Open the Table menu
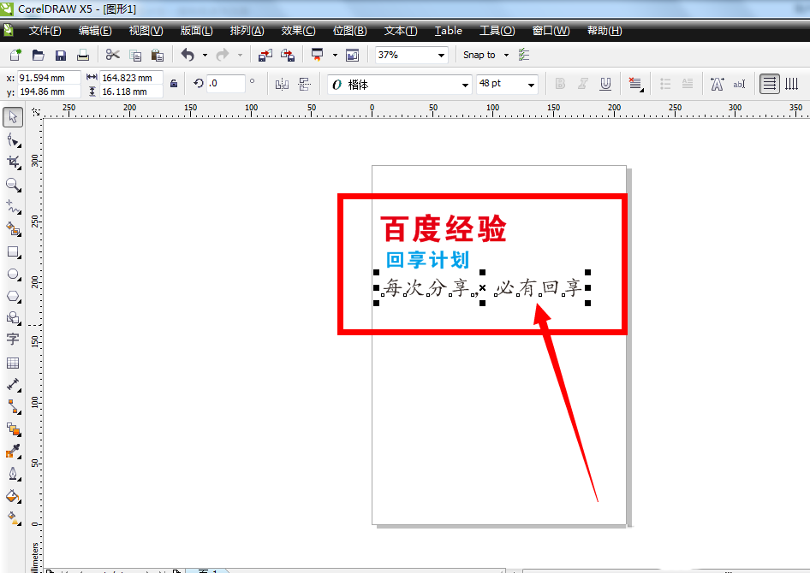Viewport: 810px width, 573px height. [449, 31]
